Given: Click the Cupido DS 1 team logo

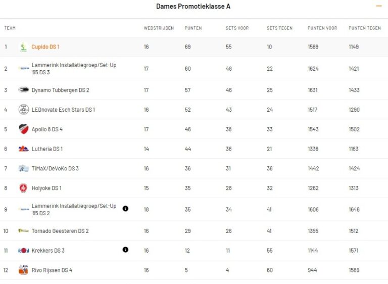Looking at the screenshot, I should tap(23, 47).
